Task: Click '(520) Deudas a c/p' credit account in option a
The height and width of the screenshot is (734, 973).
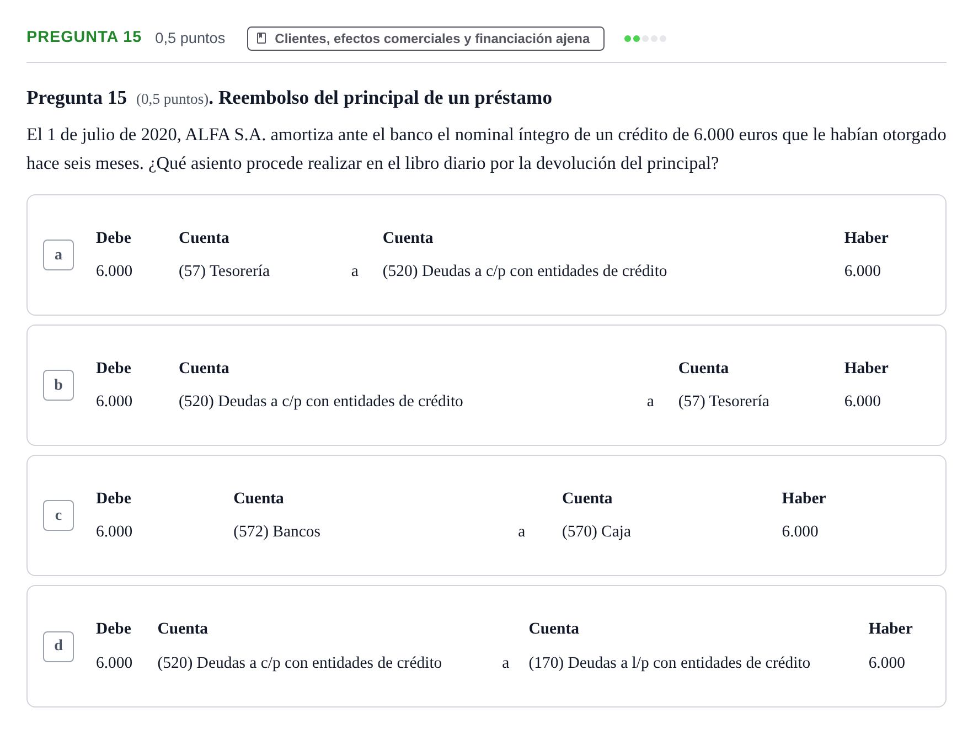Action: point(525,271)
